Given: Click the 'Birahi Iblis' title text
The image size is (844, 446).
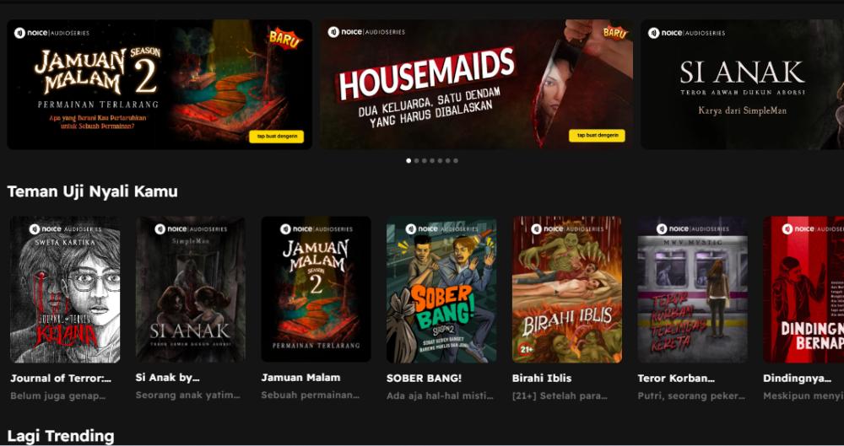Looking at the screenshot, I should tap(542, 379).
